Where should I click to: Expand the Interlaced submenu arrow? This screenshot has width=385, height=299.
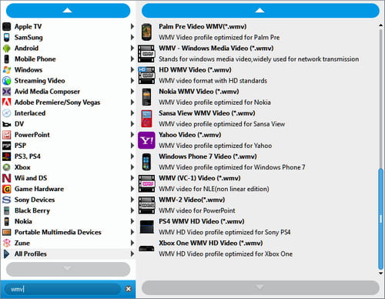[x=132, y=113]
